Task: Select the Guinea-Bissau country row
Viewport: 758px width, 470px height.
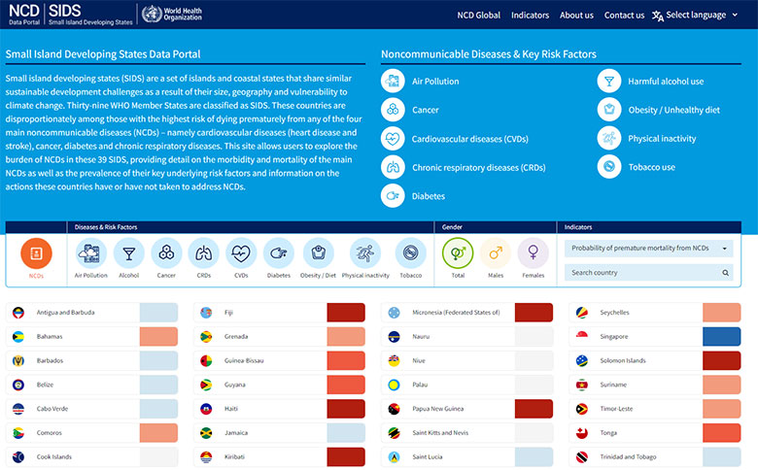Action: coord(280,361)
